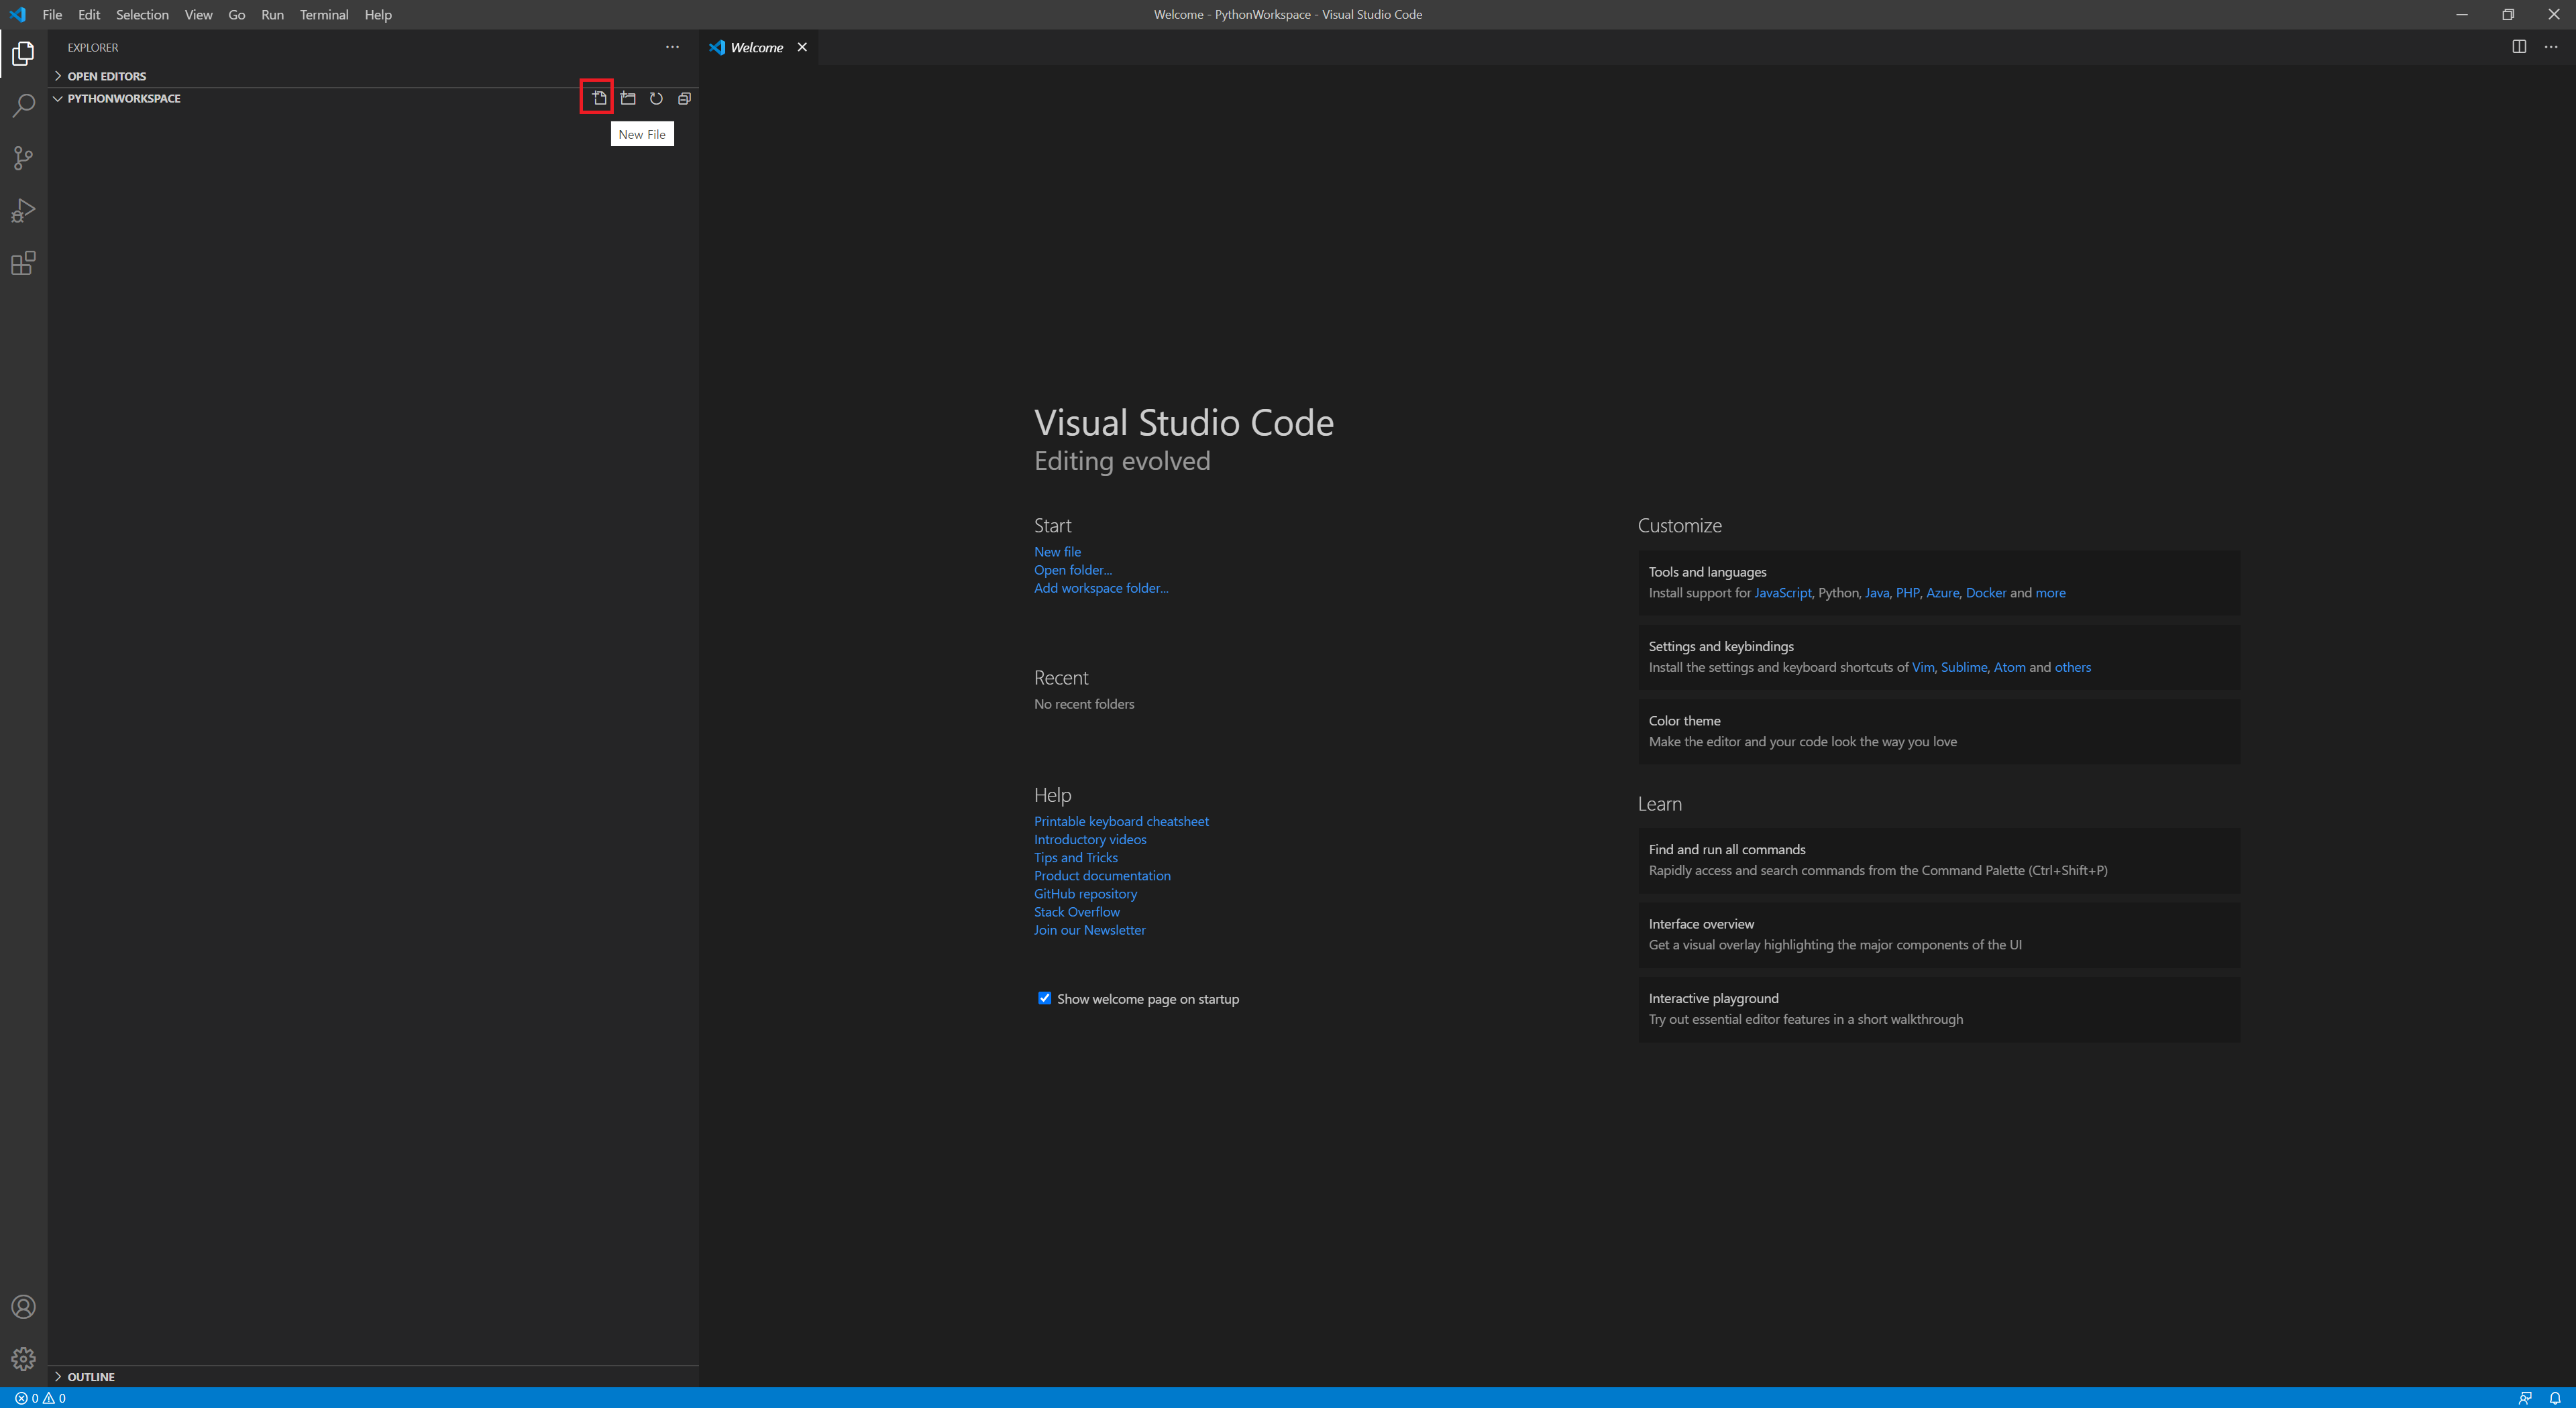Split the editor to the right
The height and width of the screenshot is (1408, 2576).
(x=2519, y=47)
